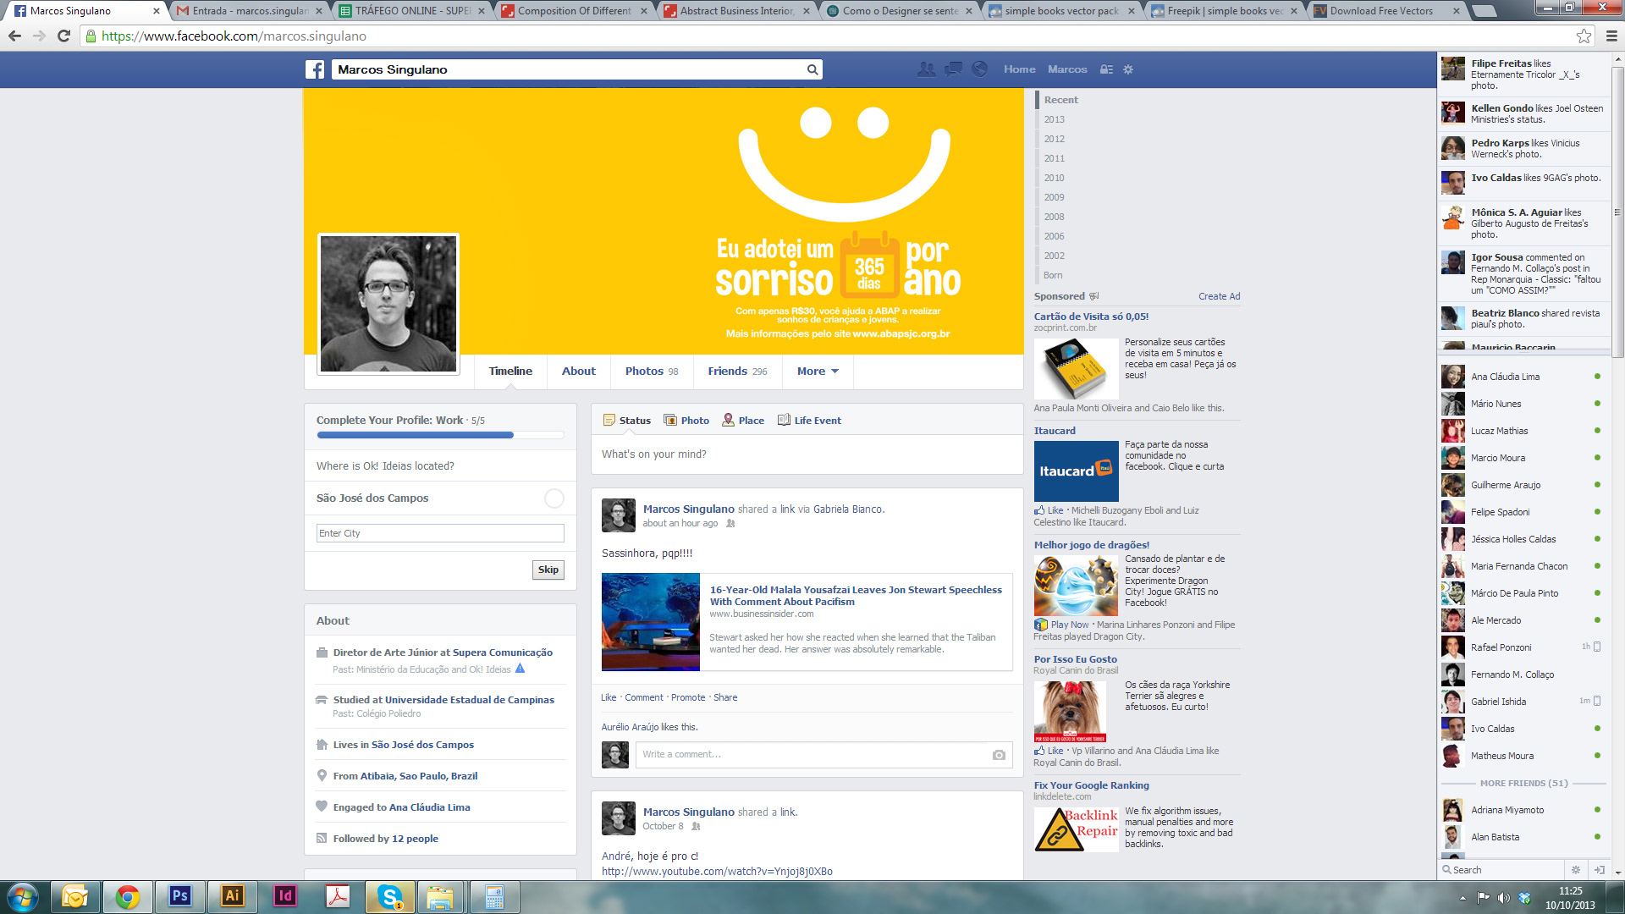The image size is (1625, 914).
Task: Go back with Chrome's back arrow
Action: (14, 36)
